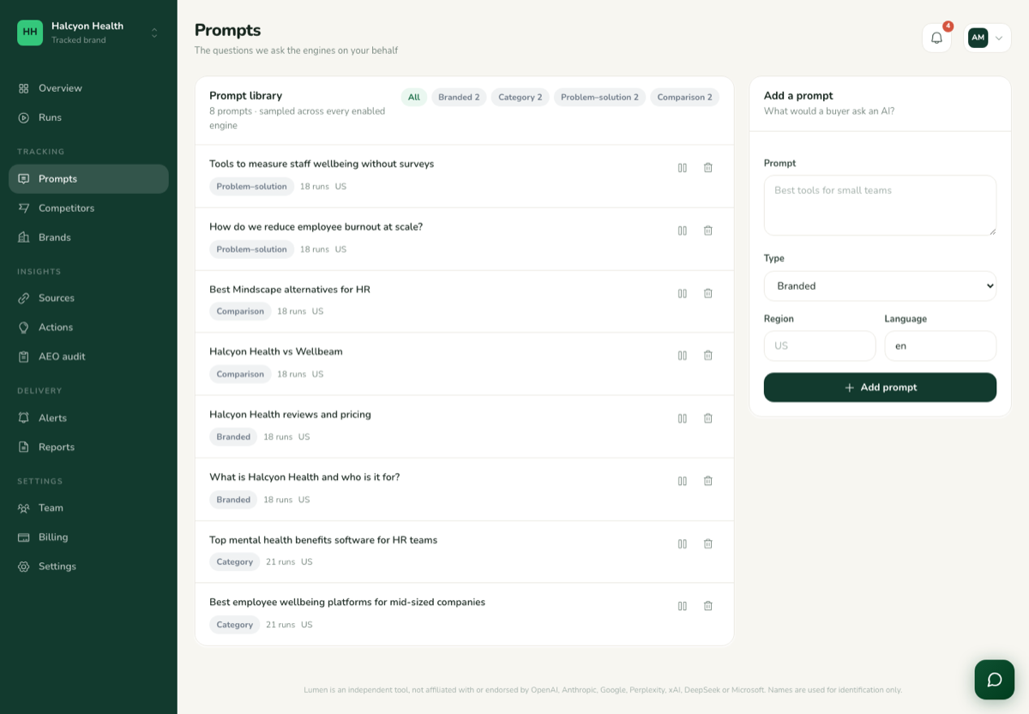Pause the 'Tools to measure staff wellbeing' prompt
This screenshot has height=714, width=1029.
683,168
